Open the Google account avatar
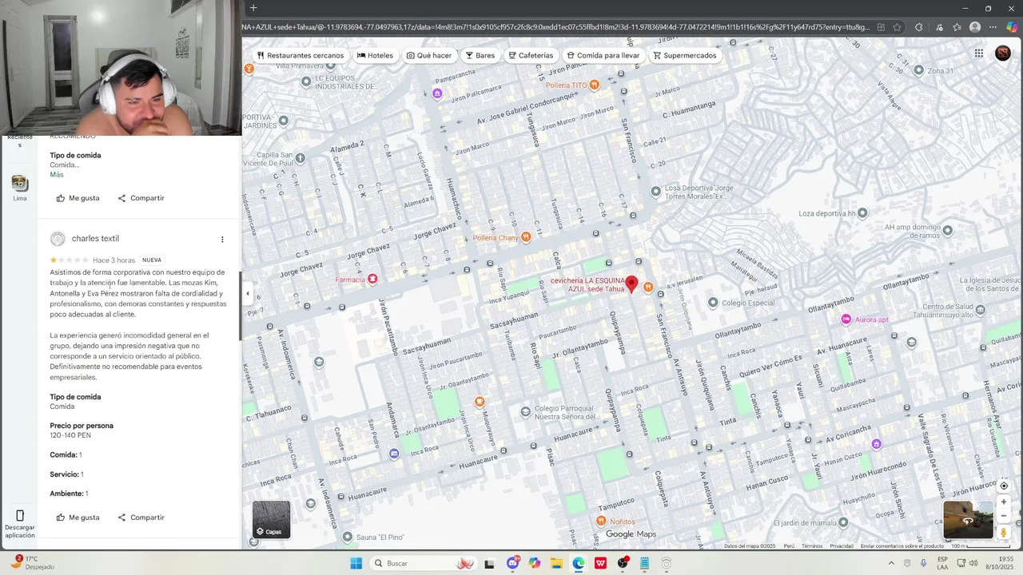The height and width of the screenshot is (575, 1023). (x=1003, y=54)
